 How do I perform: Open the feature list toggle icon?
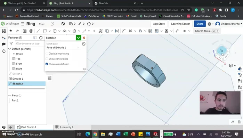click(x=4, y=31)
